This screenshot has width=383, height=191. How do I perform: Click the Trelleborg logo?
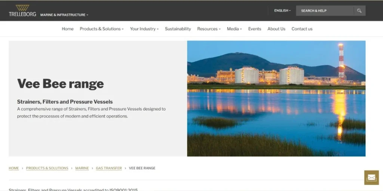pyautogui.click(x=22, y=10)
